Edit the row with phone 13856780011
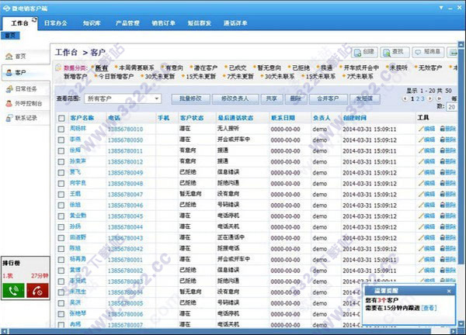 pos(426,150)
